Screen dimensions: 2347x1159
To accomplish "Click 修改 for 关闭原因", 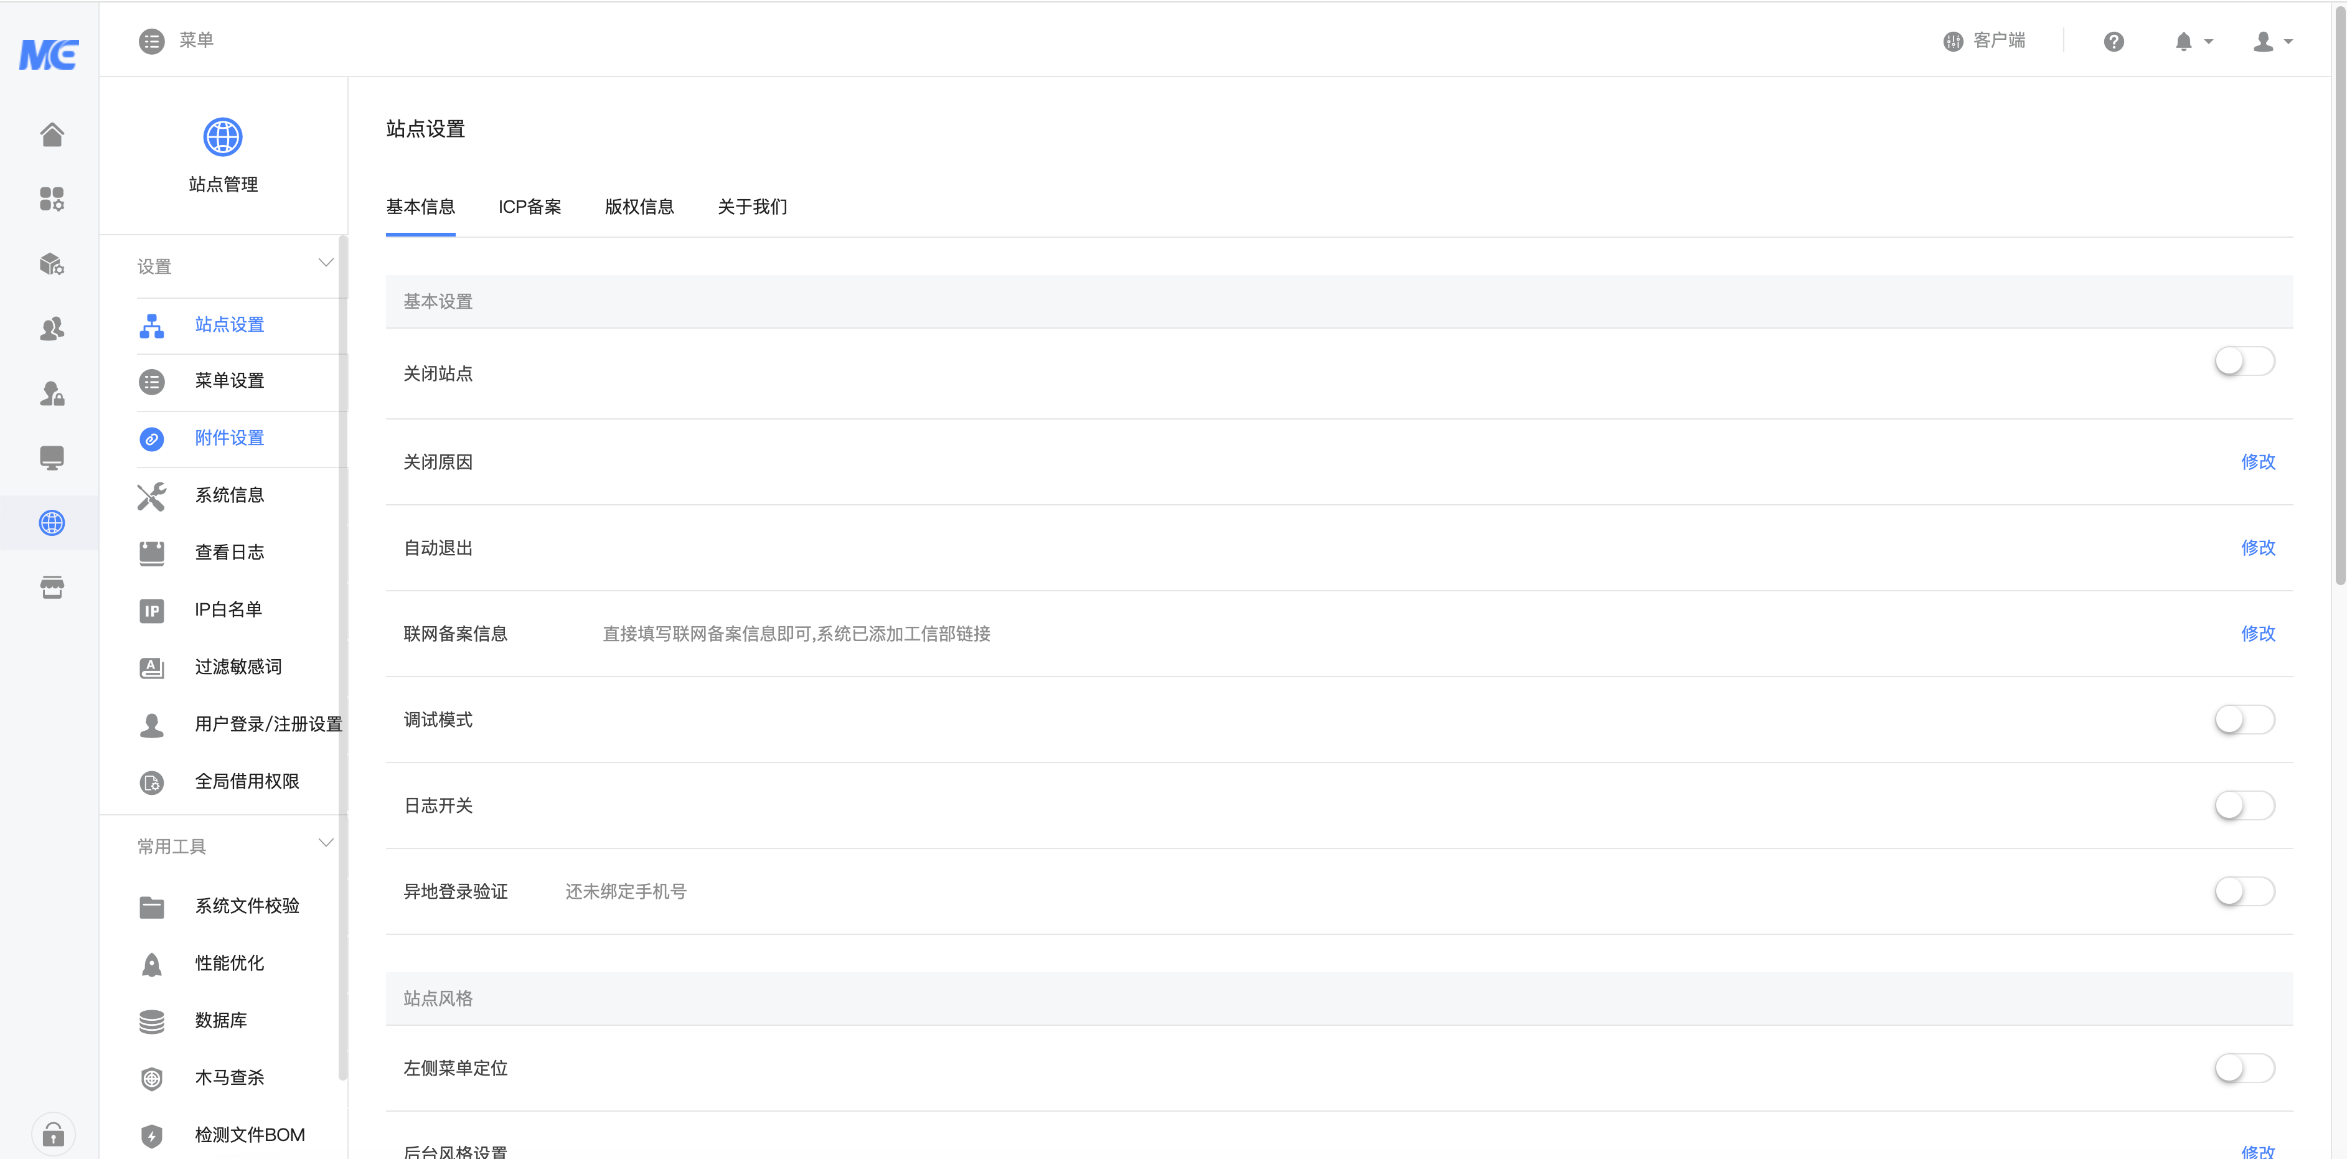I will (2258, 462).
